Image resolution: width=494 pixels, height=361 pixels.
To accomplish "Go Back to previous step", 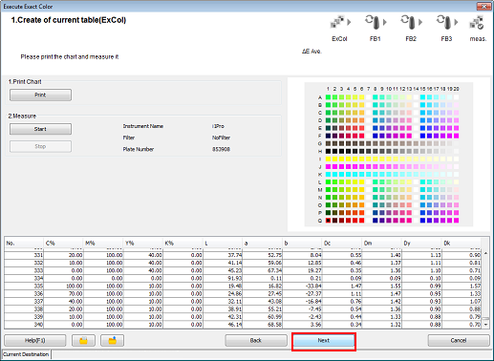I will click(x=256, y=340).
